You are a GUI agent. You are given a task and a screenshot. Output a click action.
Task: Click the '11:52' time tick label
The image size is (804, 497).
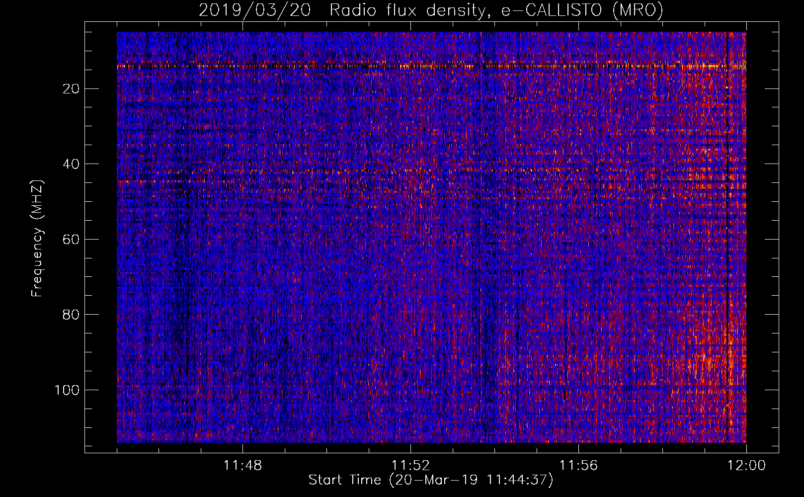410,466
